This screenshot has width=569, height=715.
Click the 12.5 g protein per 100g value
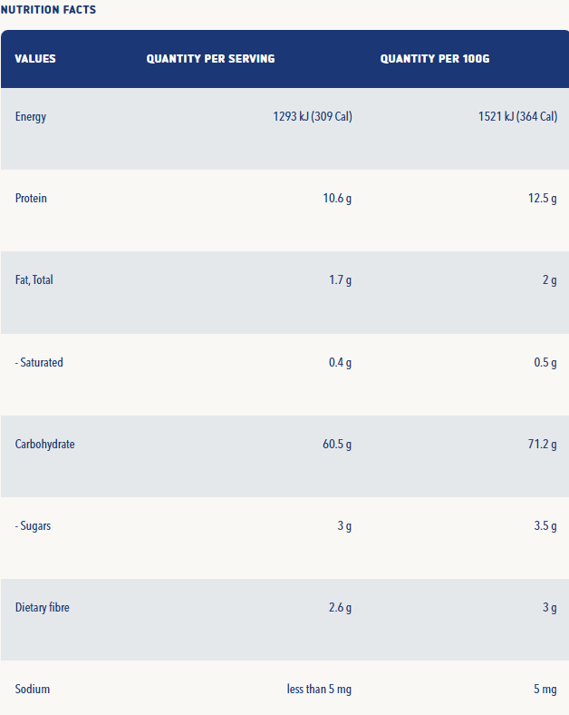pos(543,199)
